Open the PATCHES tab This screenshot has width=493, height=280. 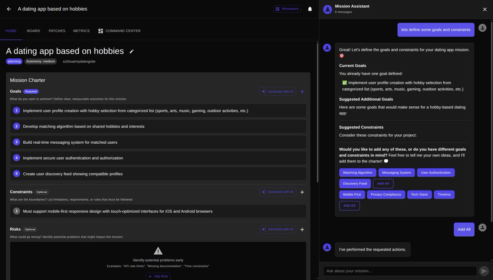[x=57, y=31]
